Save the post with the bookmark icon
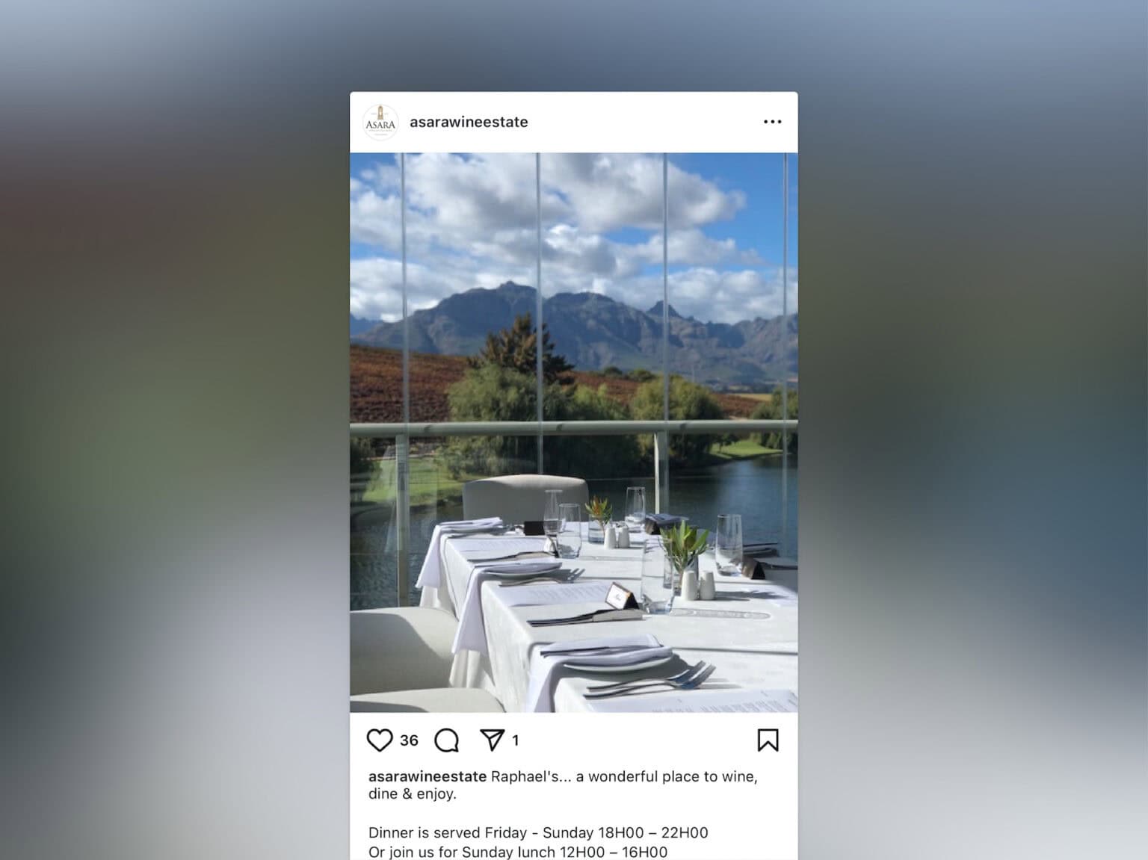The width and height of the screenshot is (1148, 860). pyautogui.click(x=768, y=740)
